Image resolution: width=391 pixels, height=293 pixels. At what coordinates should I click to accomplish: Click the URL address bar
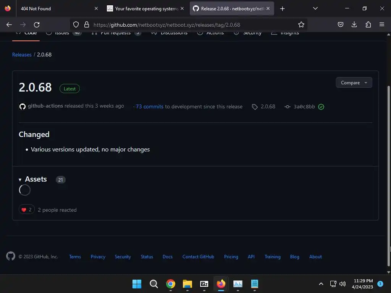pos(188,25)
